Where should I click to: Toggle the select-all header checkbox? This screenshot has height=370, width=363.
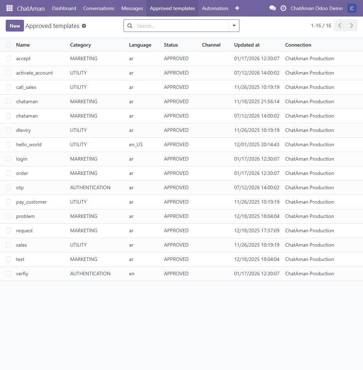(x=8, y=45)
